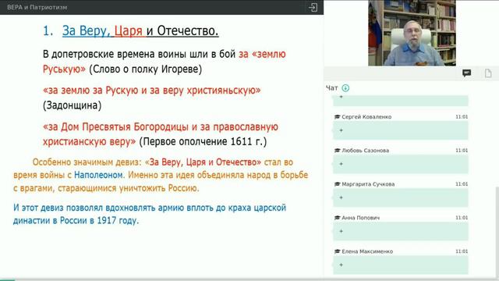Click graduation cap icon beside Маргарита Сучкова
Viewport: 499px width, 281px height.
338,184
